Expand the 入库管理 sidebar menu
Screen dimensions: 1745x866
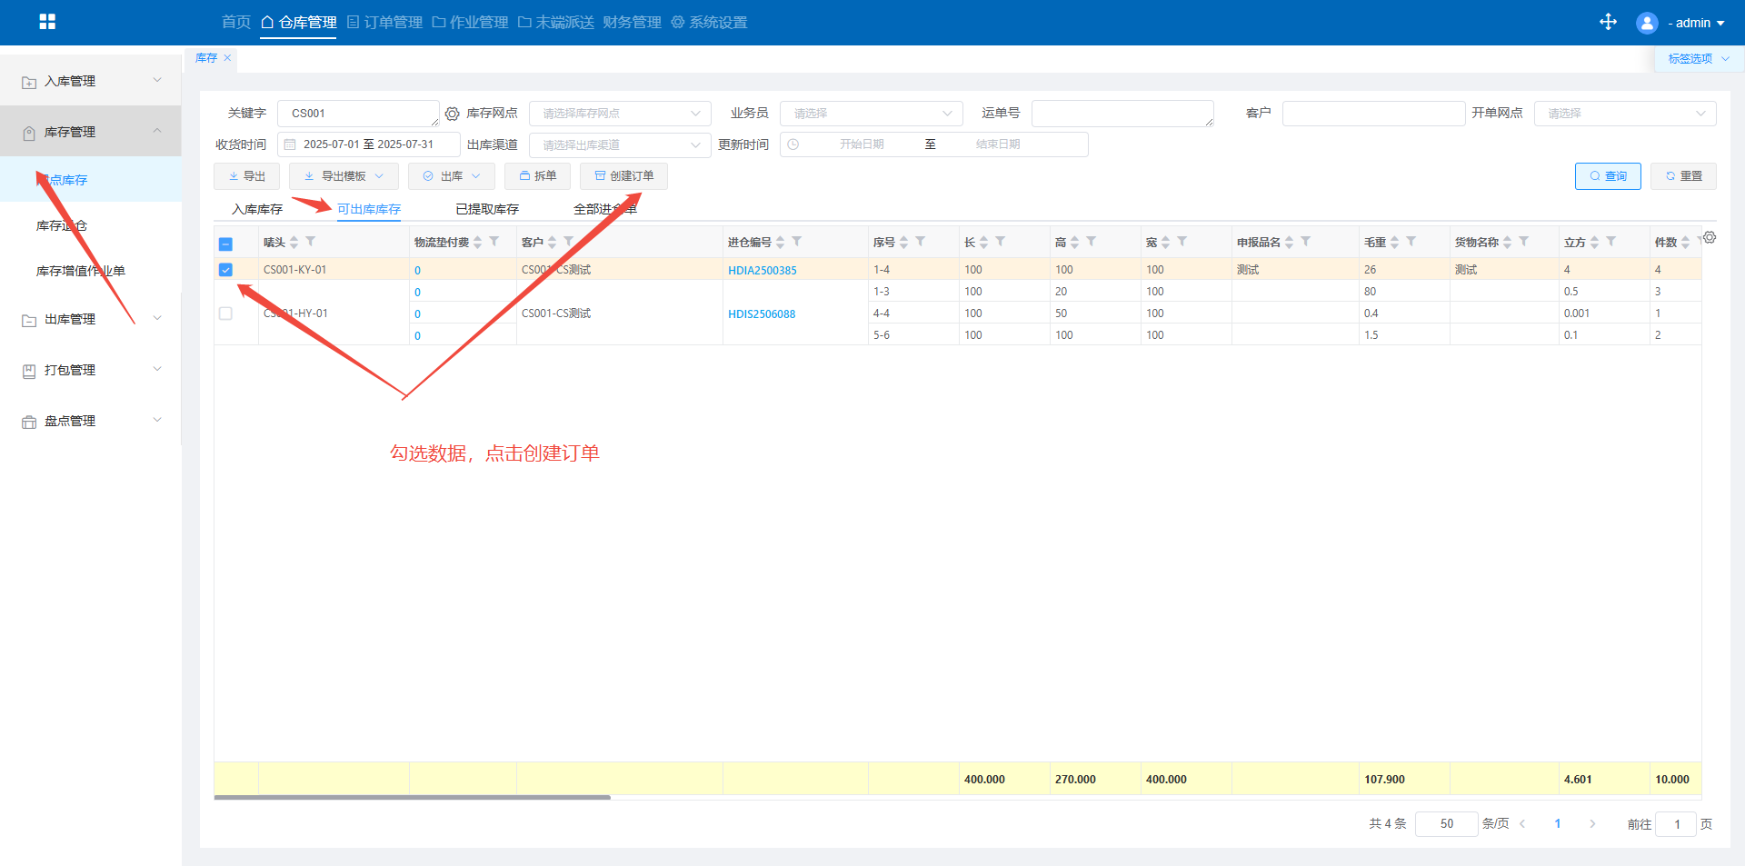point(91,81)
